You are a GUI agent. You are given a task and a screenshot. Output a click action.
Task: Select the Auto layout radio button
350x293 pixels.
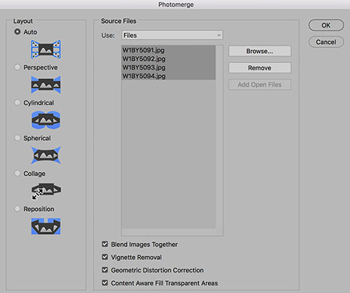point(17,32)
